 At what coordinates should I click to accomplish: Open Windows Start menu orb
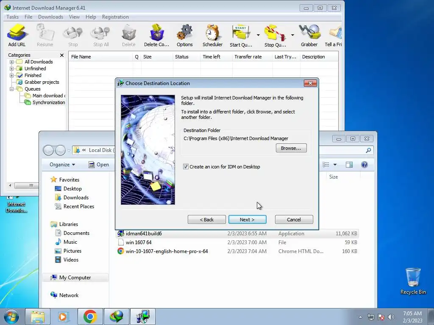pos(11,317)
